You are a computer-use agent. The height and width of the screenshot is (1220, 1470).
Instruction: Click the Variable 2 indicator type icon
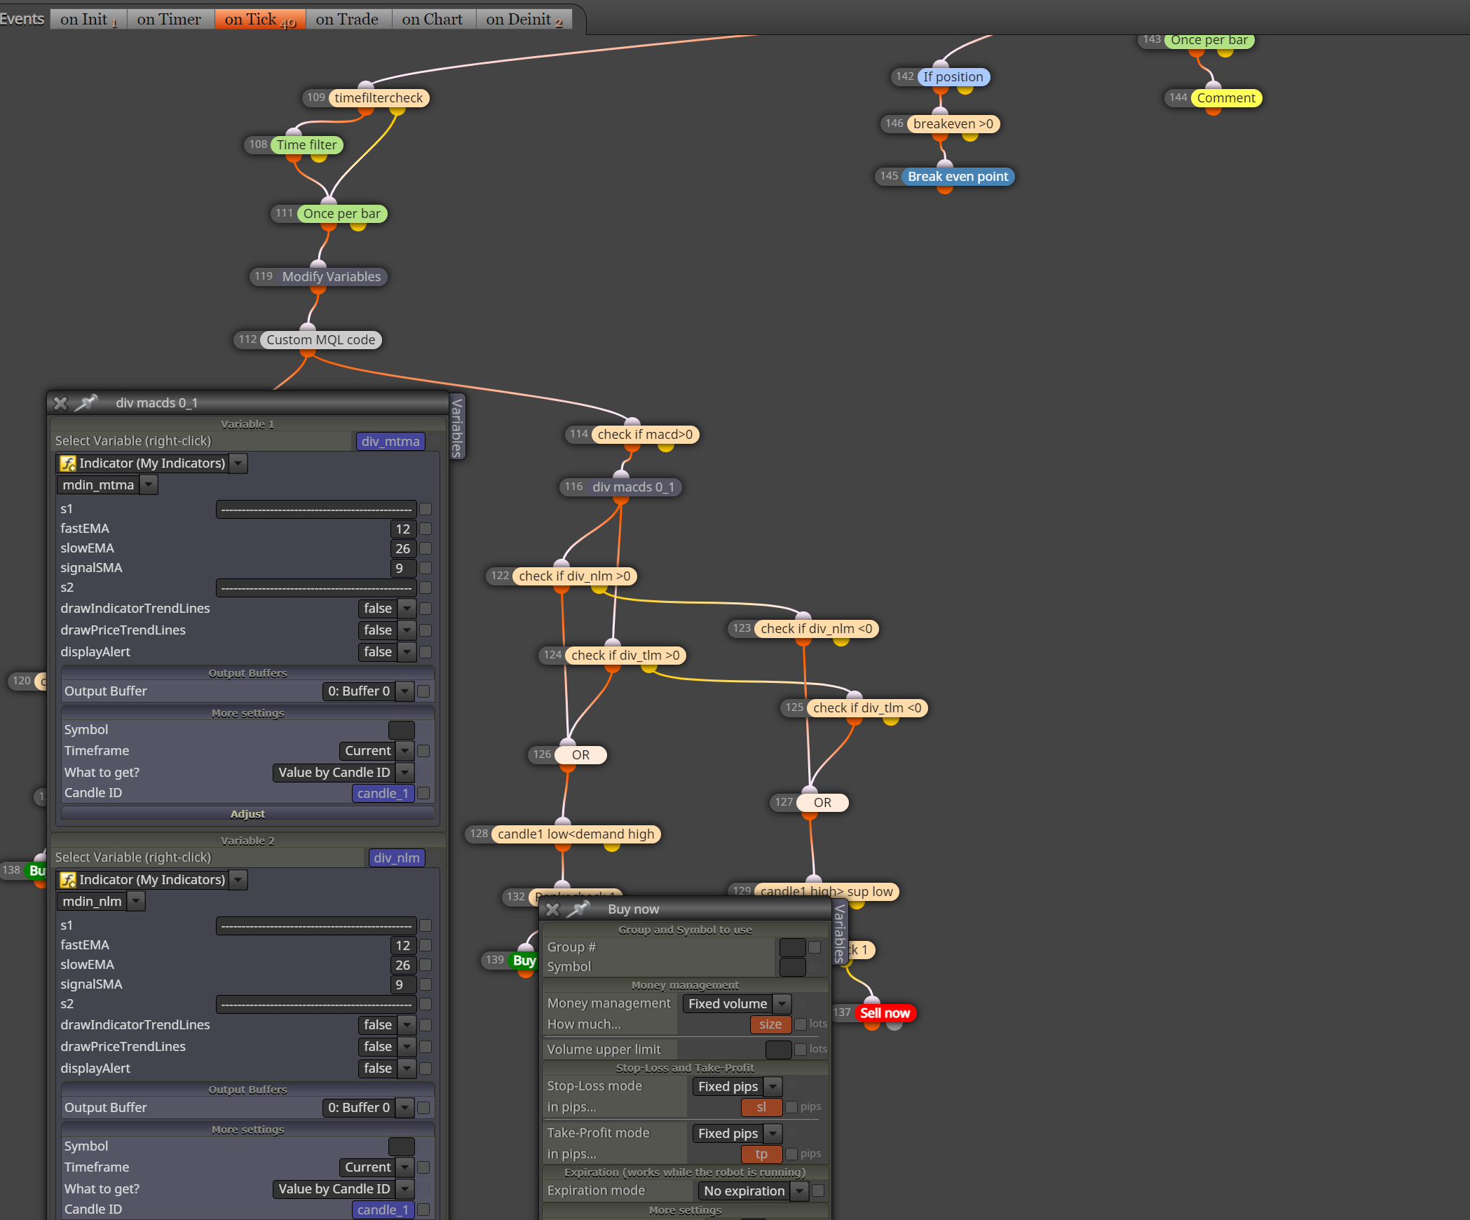coord(68,880)
